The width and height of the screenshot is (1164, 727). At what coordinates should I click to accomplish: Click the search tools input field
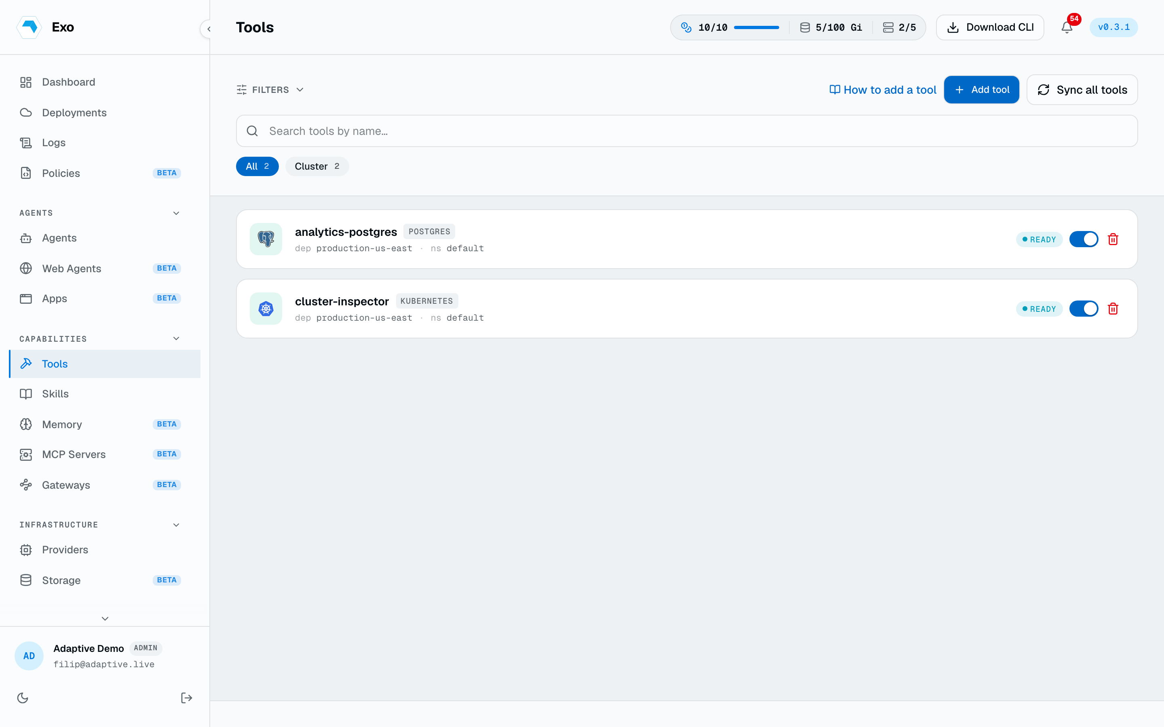(x=686, y=131)
